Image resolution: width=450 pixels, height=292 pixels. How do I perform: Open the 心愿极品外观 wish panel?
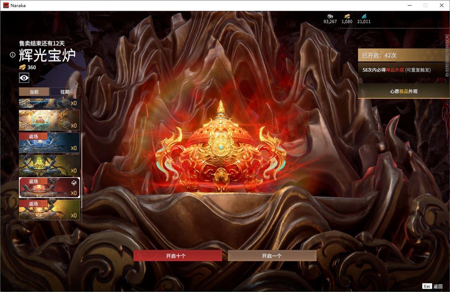point(403,91)
